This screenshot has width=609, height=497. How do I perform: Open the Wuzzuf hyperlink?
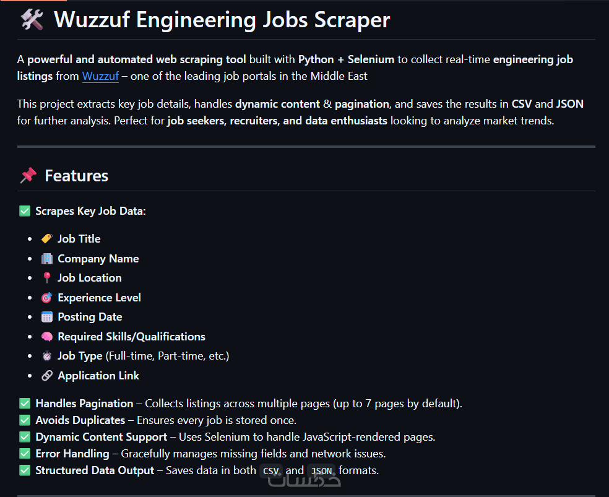pyautogui.click(x=100, y=77)
